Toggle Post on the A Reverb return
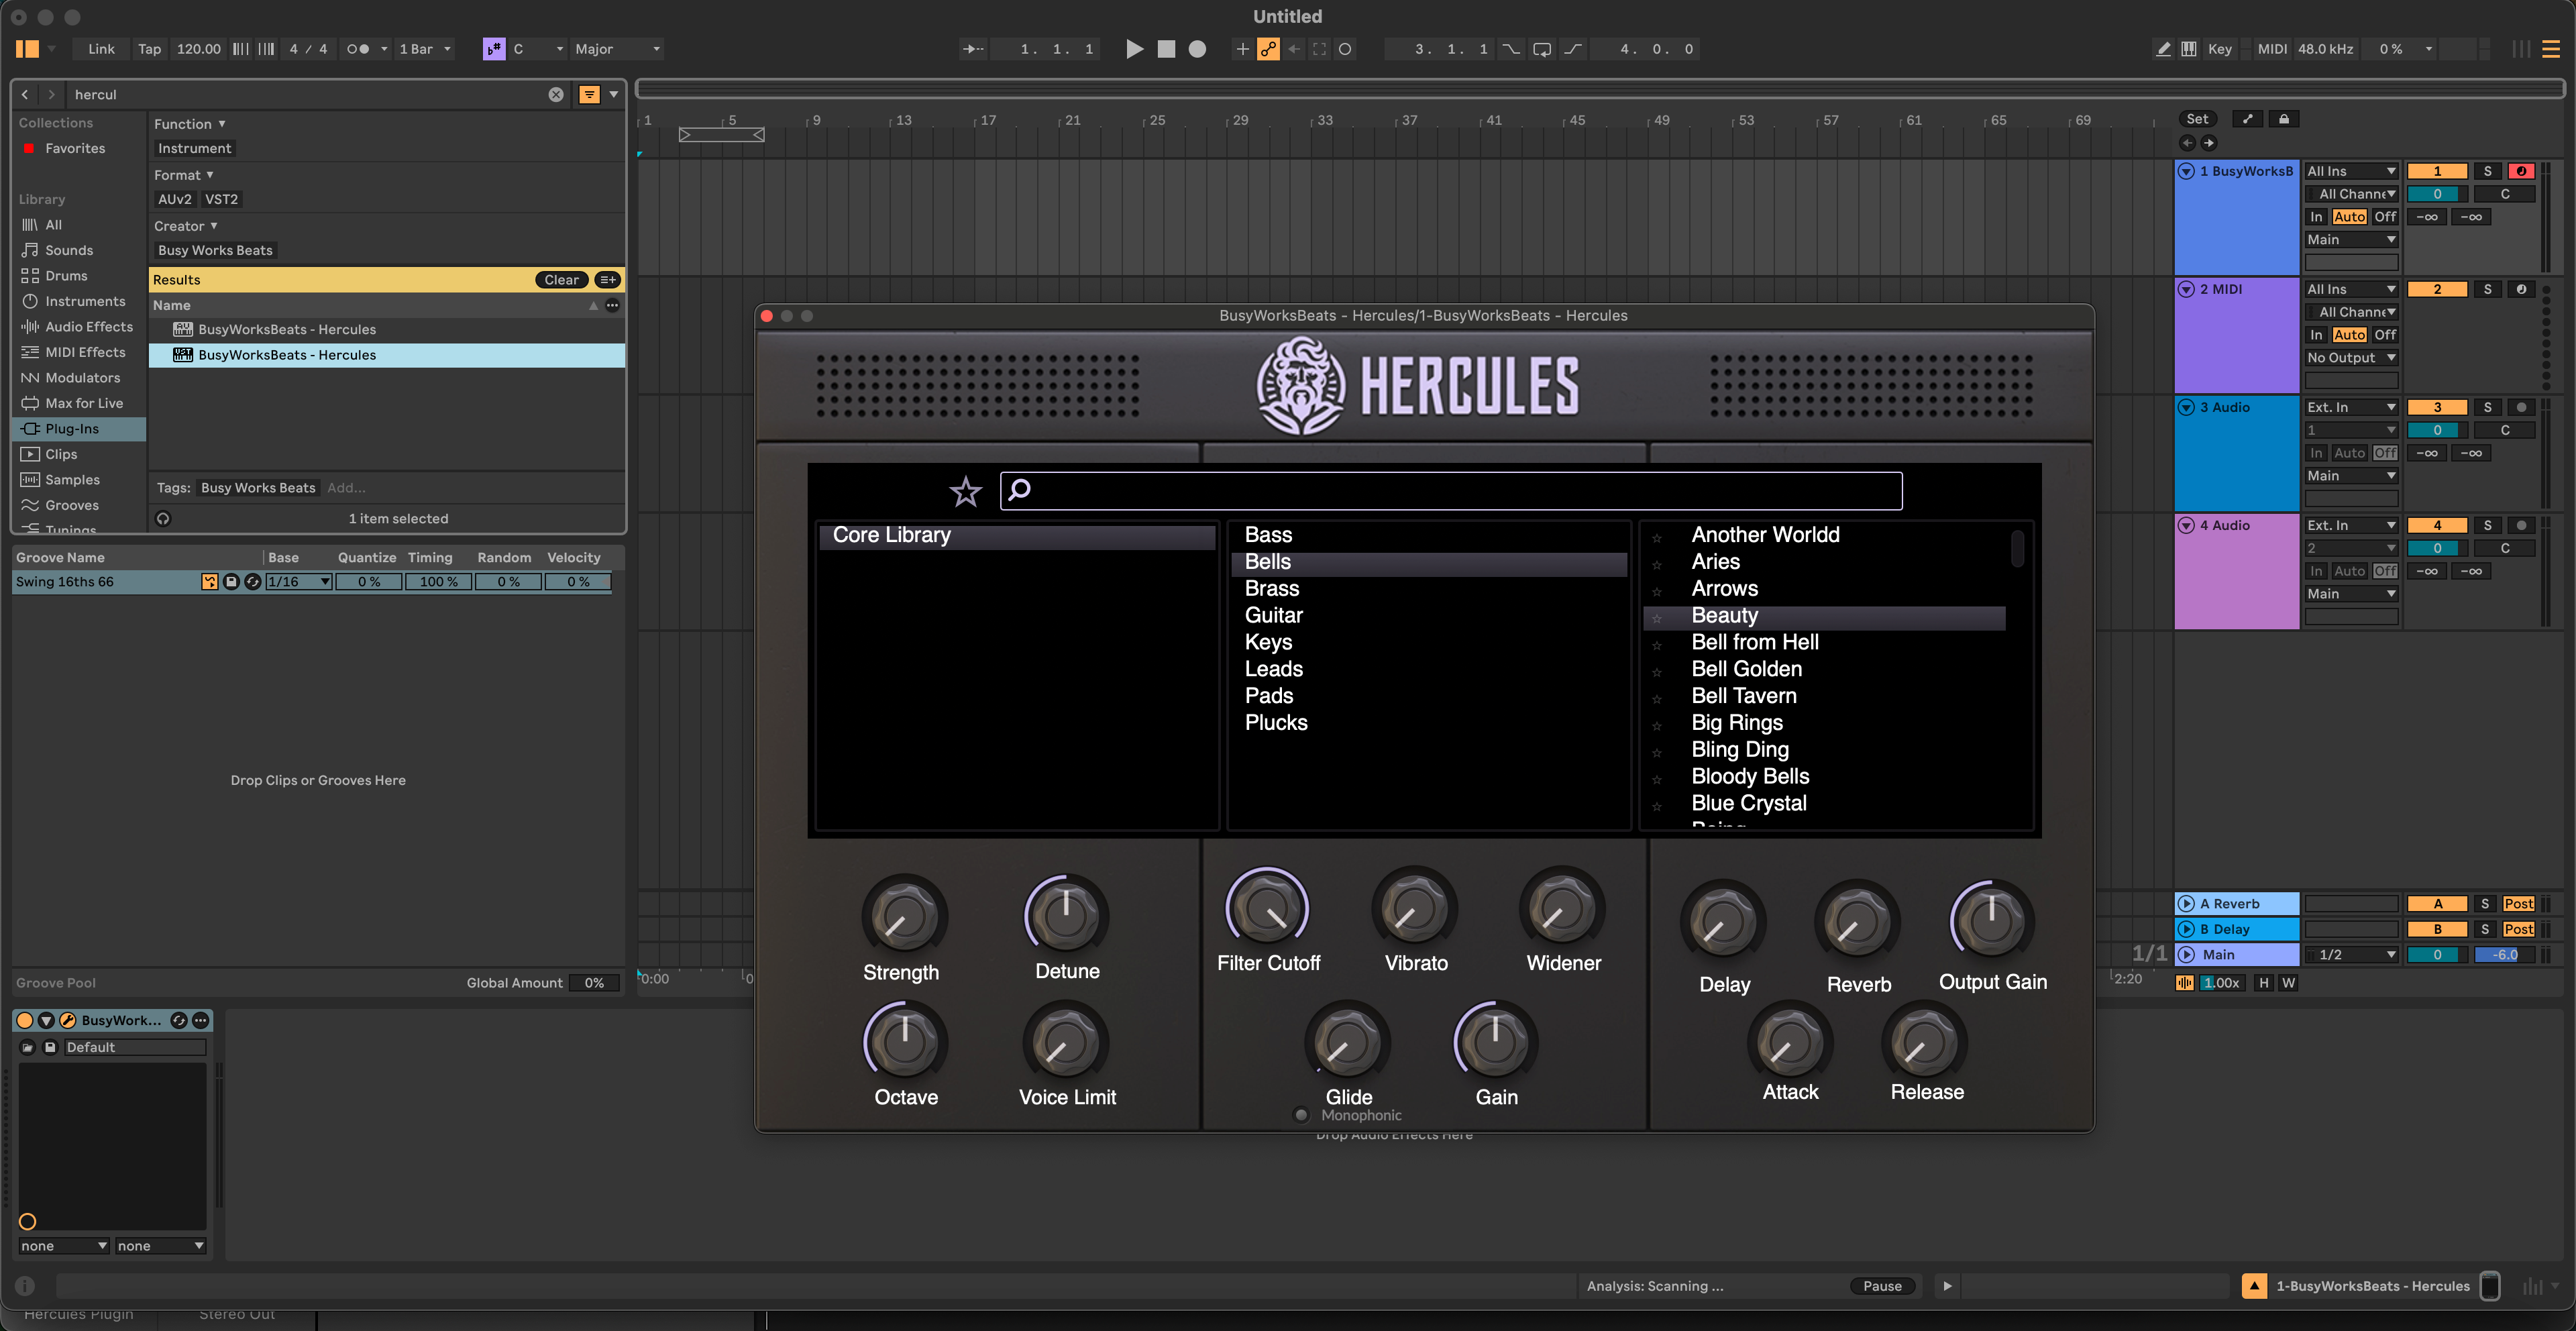 click(x=2518, y=903)
